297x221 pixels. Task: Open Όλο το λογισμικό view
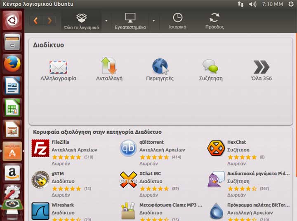pos(81,21)
